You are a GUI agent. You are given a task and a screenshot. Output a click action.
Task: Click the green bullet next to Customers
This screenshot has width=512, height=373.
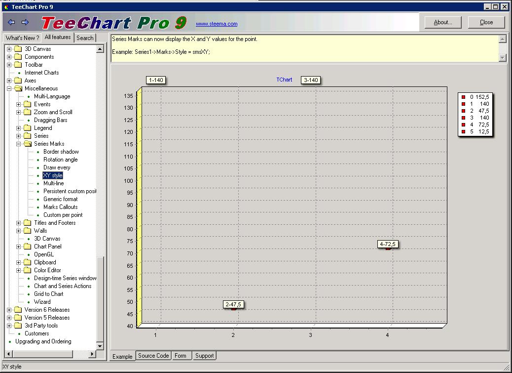point(19,334)
